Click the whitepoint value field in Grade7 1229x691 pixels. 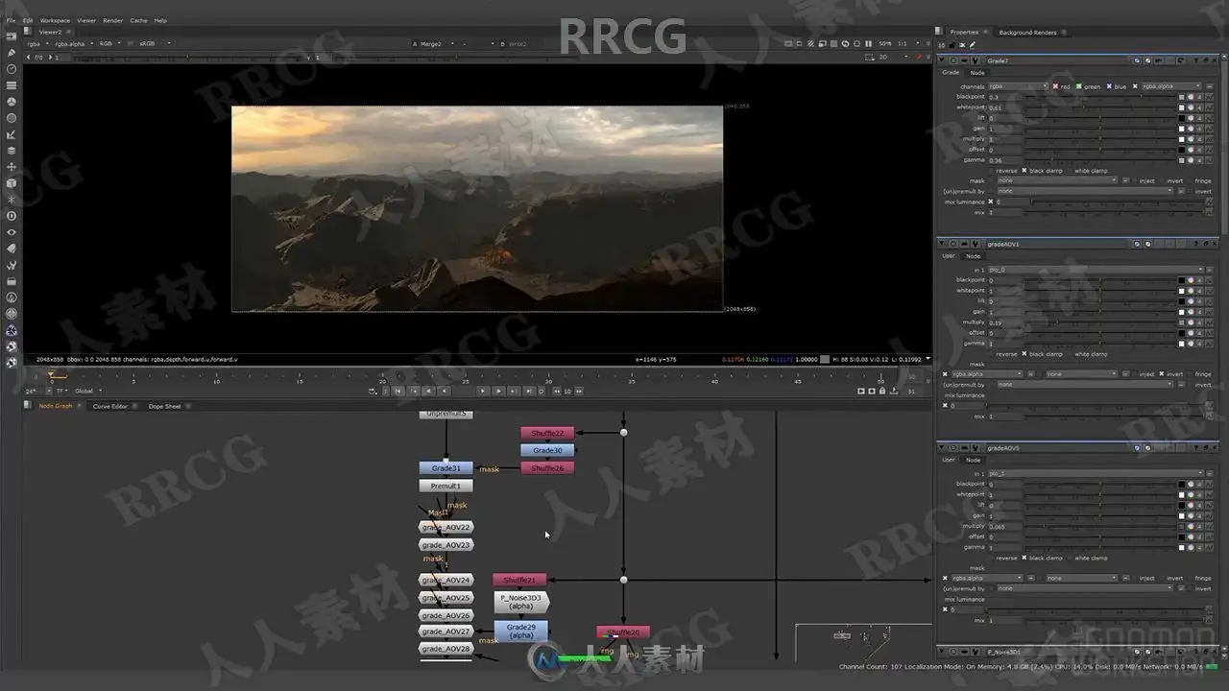click(x=1006, y=107)
